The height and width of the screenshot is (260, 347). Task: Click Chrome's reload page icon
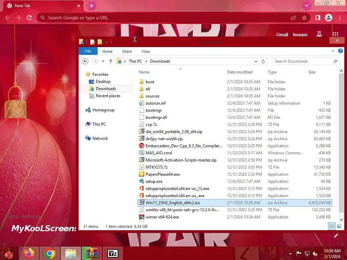[29, 18]
